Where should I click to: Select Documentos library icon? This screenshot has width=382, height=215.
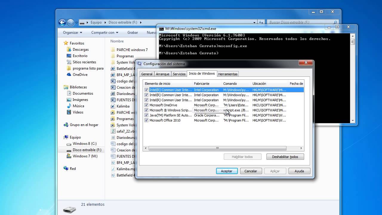point(69,93)
